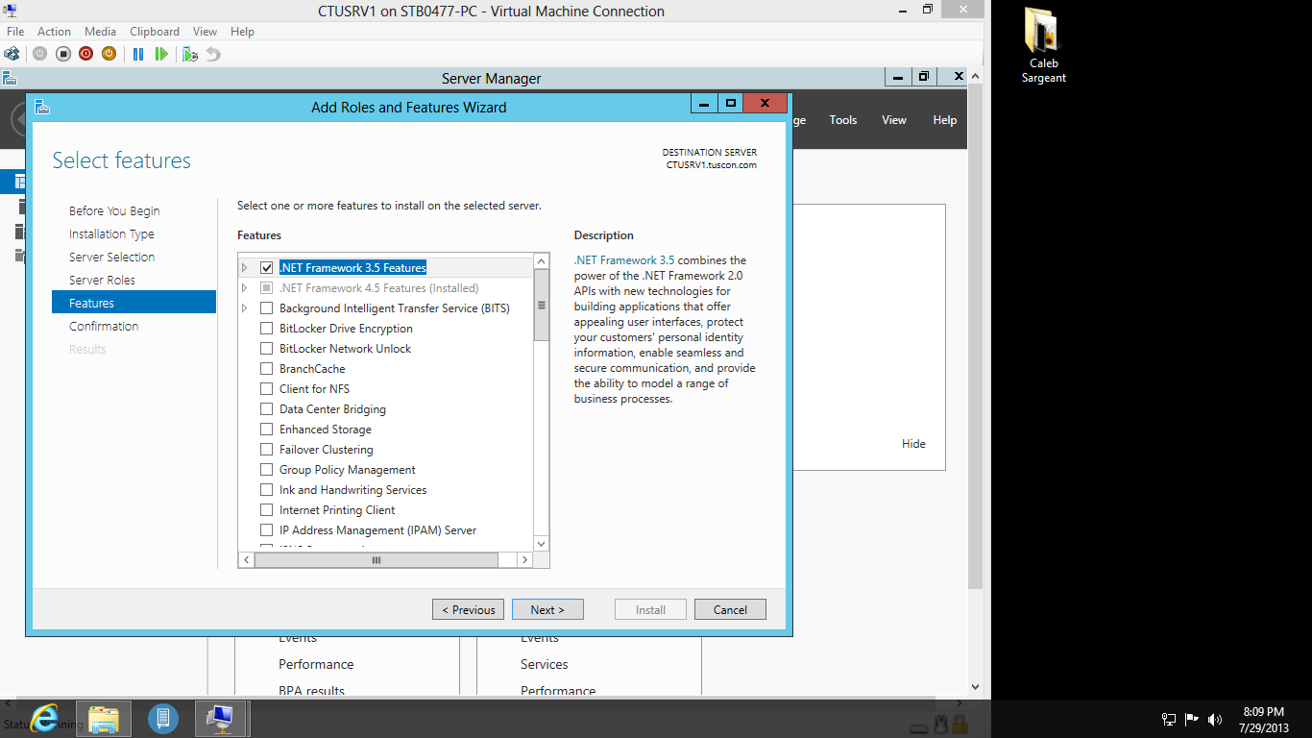
Task: Click the Revert arrow icon in the toolbar
Action: click(213, 54)
